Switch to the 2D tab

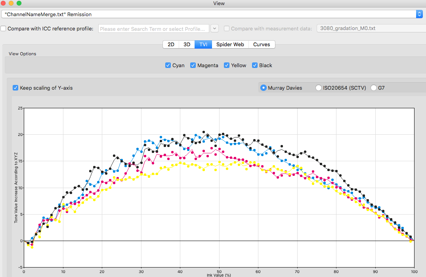click(171, 44)
